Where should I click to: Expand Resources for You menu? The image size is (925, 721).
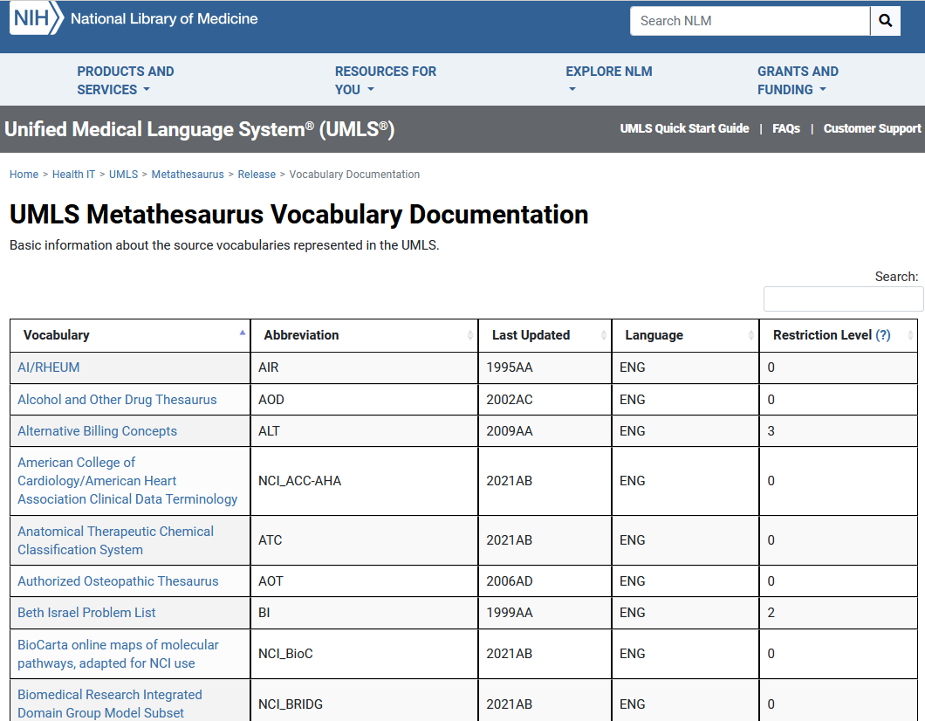click(385, 80)
